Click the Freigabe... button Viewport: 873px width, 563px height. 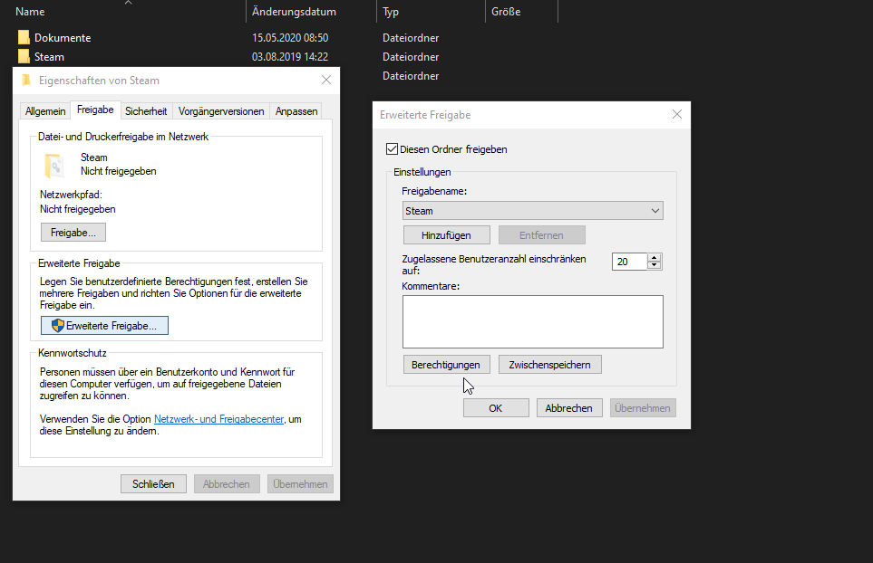pos(73,233)
